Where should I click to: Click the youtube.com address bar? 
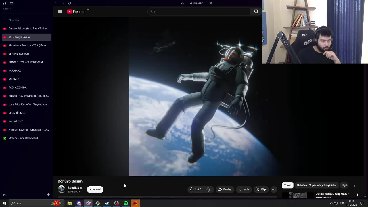tap(197, 3)
